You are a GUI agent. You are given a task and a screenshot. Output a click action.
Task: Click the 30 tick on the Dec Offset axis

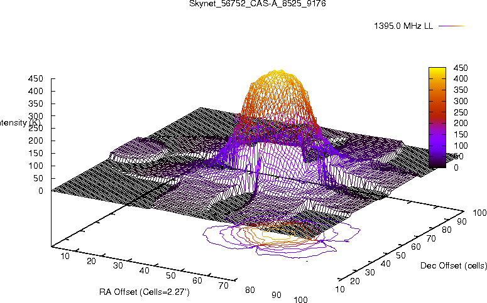point(370,272)
